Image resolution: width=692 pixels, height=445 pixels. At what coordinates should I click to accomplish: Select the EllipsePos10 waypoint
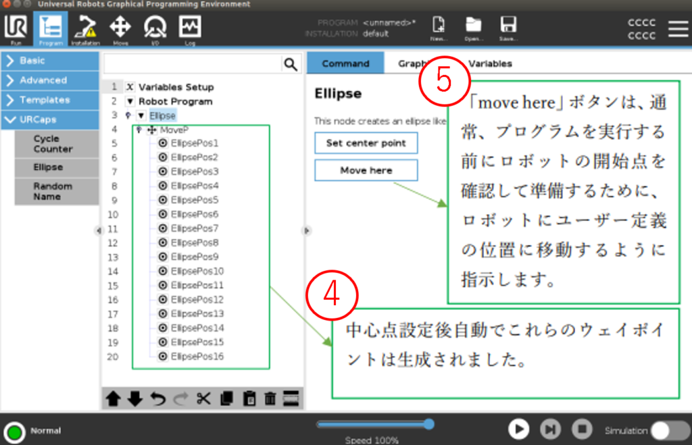[x=197, y=271]
